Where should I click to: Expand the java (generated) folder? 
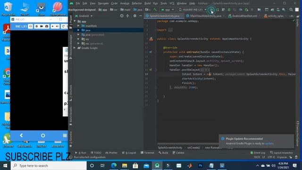(78, 34)
